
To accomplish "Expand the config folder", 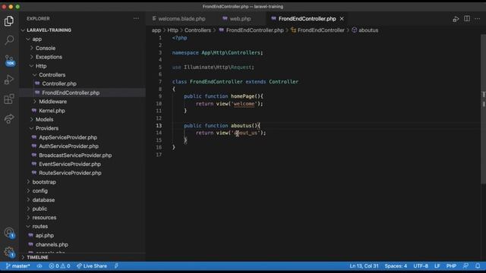I will tap(40, 191).
